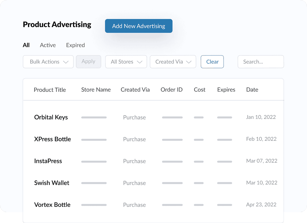Open the All Stores dropdown

126,62
